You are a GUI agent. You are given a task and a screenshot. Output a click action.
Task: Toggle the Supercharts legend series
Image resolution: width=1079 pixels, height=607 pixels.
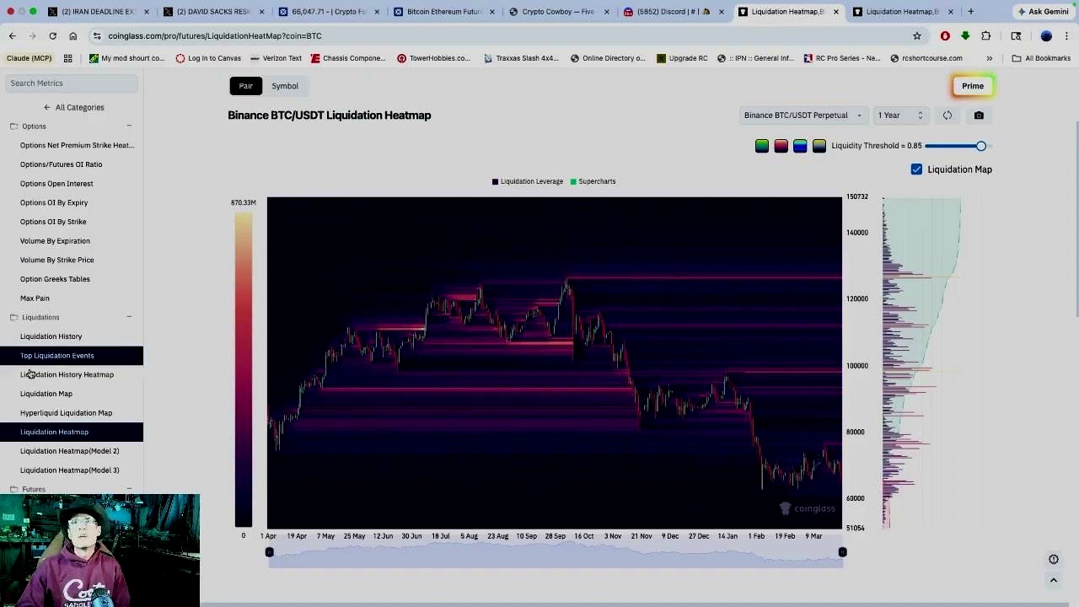click(x=593, y=181)
